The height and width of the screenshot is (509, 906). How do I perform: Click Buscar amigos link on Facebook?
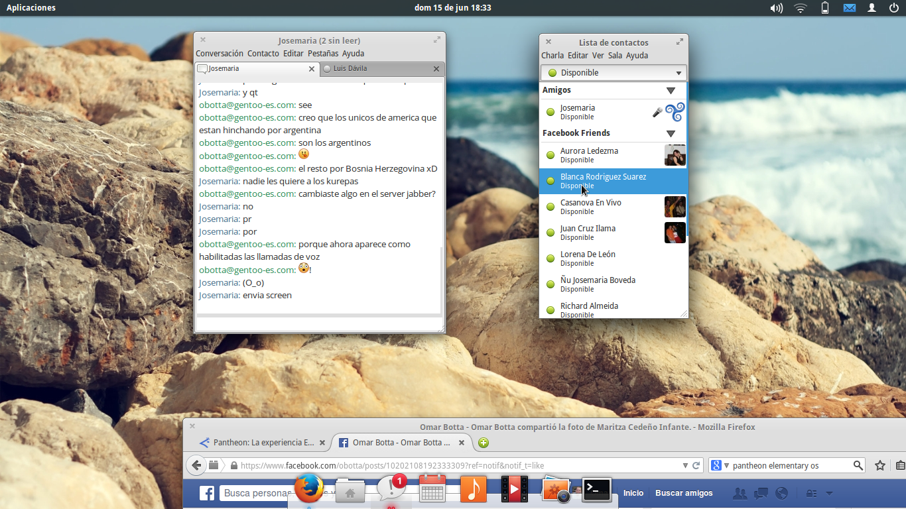[x=684, y=493]
